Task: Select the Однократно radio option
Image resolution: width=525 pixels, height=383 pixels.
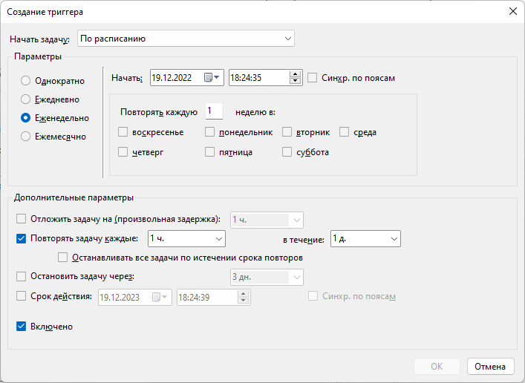Action: 25,81
